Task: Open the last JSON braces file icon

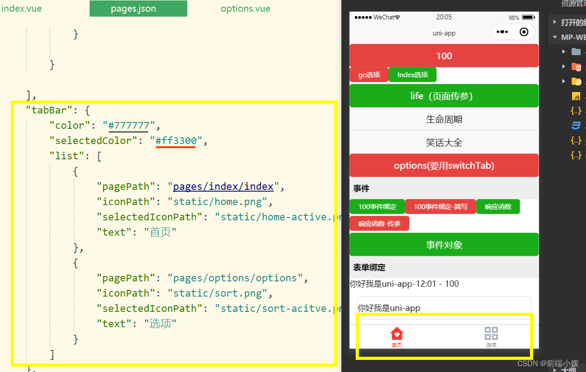Action: click(x=576, y=155)
